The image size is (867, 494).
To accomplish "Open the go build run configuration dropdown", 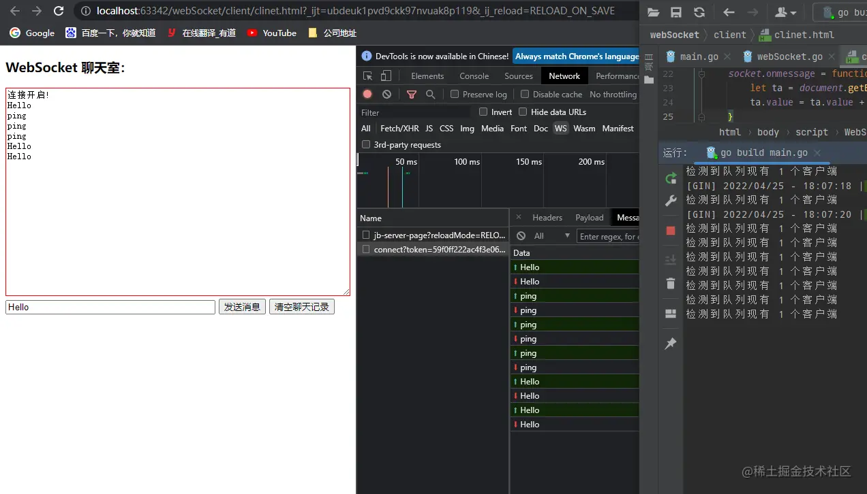I will tap(840, 12).
